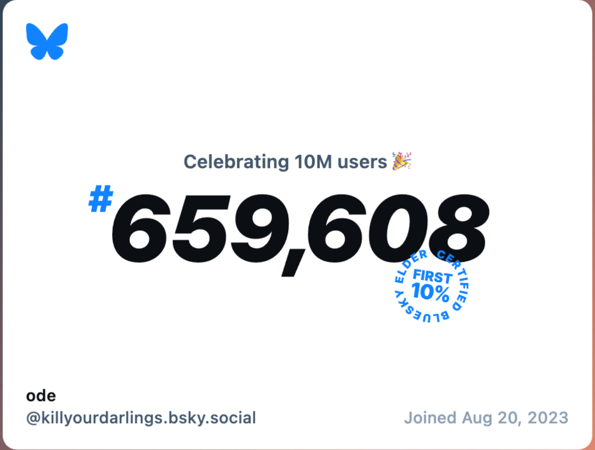Image resolution: width=595 pixels, height=450 pixels.
Task: Open the profile via display name ode
Action: pos(41,396)
